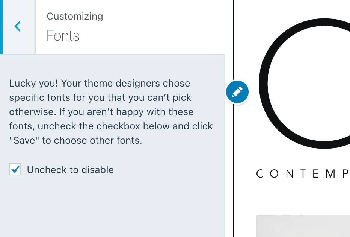Click the 'Customizing' breadcrumb label
This screenshot has height=237, width=350.
(75, 16)
